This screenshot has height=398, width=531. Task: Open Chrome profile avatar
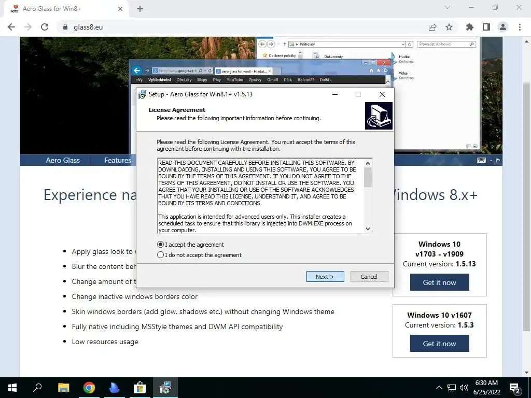tap(503, 27)
